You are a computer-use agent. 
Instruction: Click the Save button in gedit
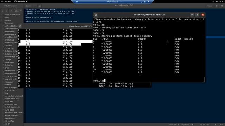(x=210, y=6)
